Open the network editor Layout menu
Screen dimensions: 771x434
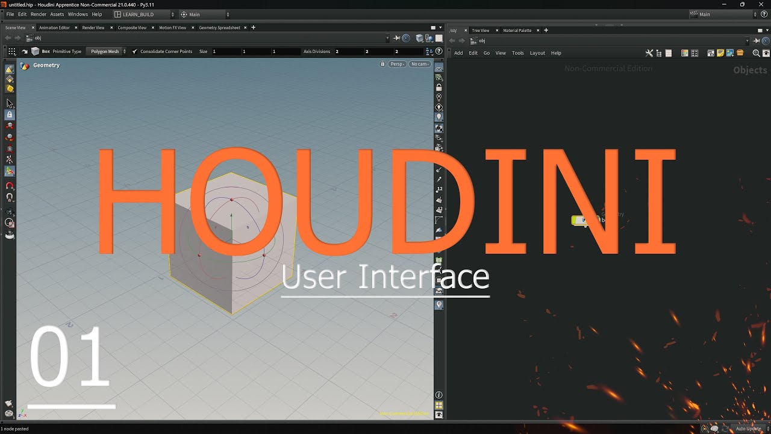click(x=537, y=53)
